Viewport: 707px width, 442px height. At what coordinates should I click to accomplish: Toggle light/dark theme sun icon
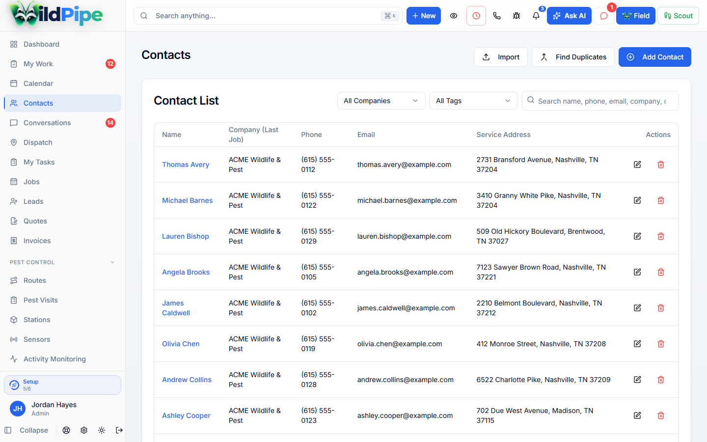(102, 430)
